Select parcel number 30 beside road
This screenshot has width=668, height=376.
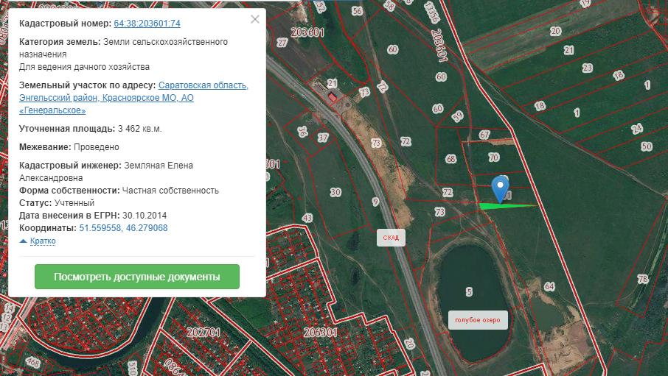pos(335,193)
